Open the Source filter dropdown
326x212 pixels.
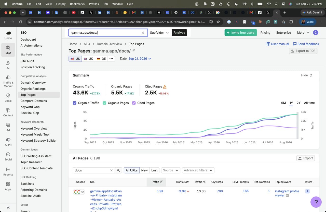tap(171, 170)
